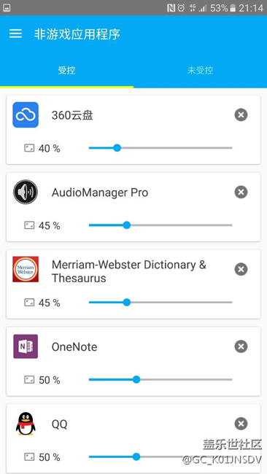Screen dimensions: 267x474
Task: Remove OneNote using the X button
Action: point(241,346)
